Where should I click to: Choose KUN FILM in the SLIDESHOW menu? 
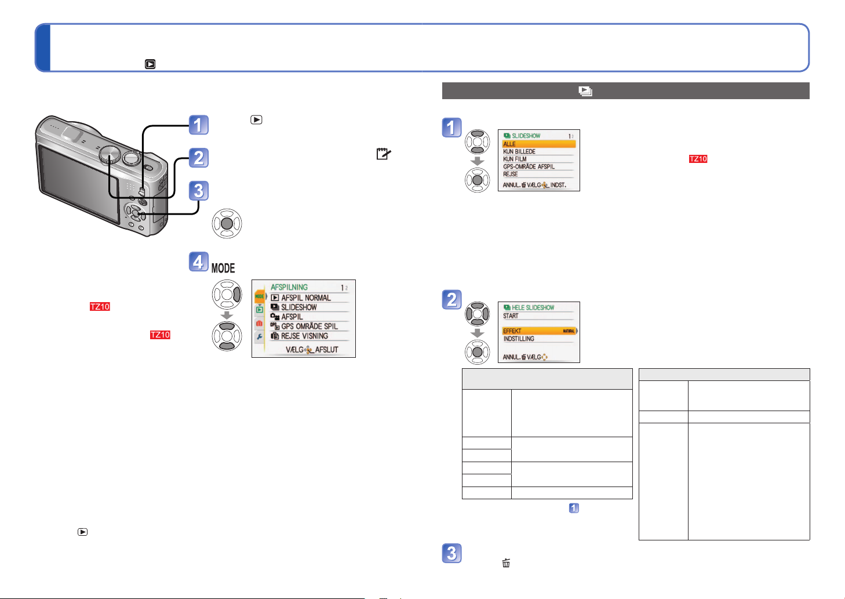pos(515,159)
